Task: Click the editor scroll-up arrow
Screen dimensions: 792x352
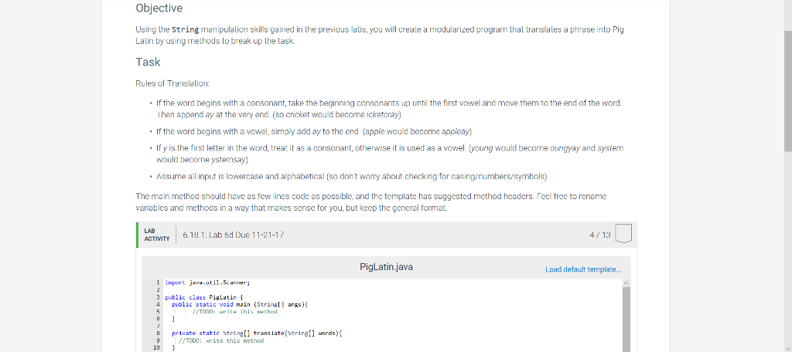Action: tap(627, 283)
